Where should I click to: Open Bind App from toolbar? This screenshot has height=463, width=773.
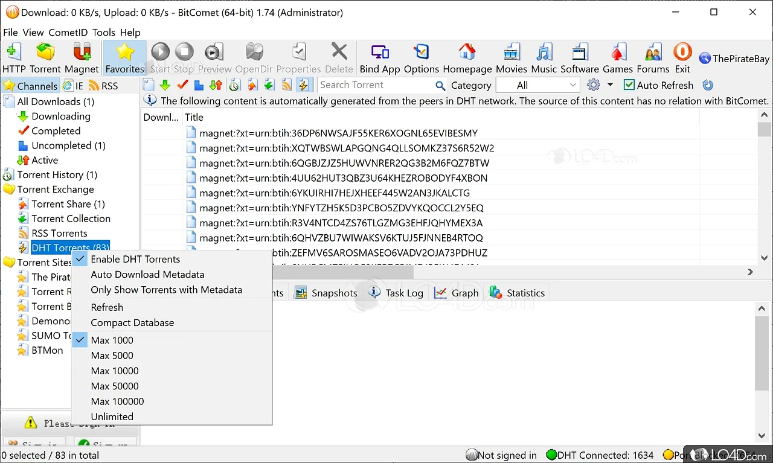click(x=380, y=53)
